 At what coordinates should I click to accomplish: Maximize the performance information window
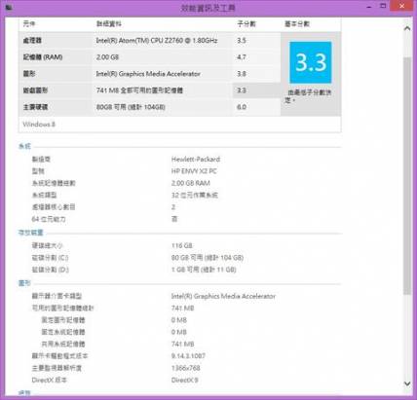point(383,6)
